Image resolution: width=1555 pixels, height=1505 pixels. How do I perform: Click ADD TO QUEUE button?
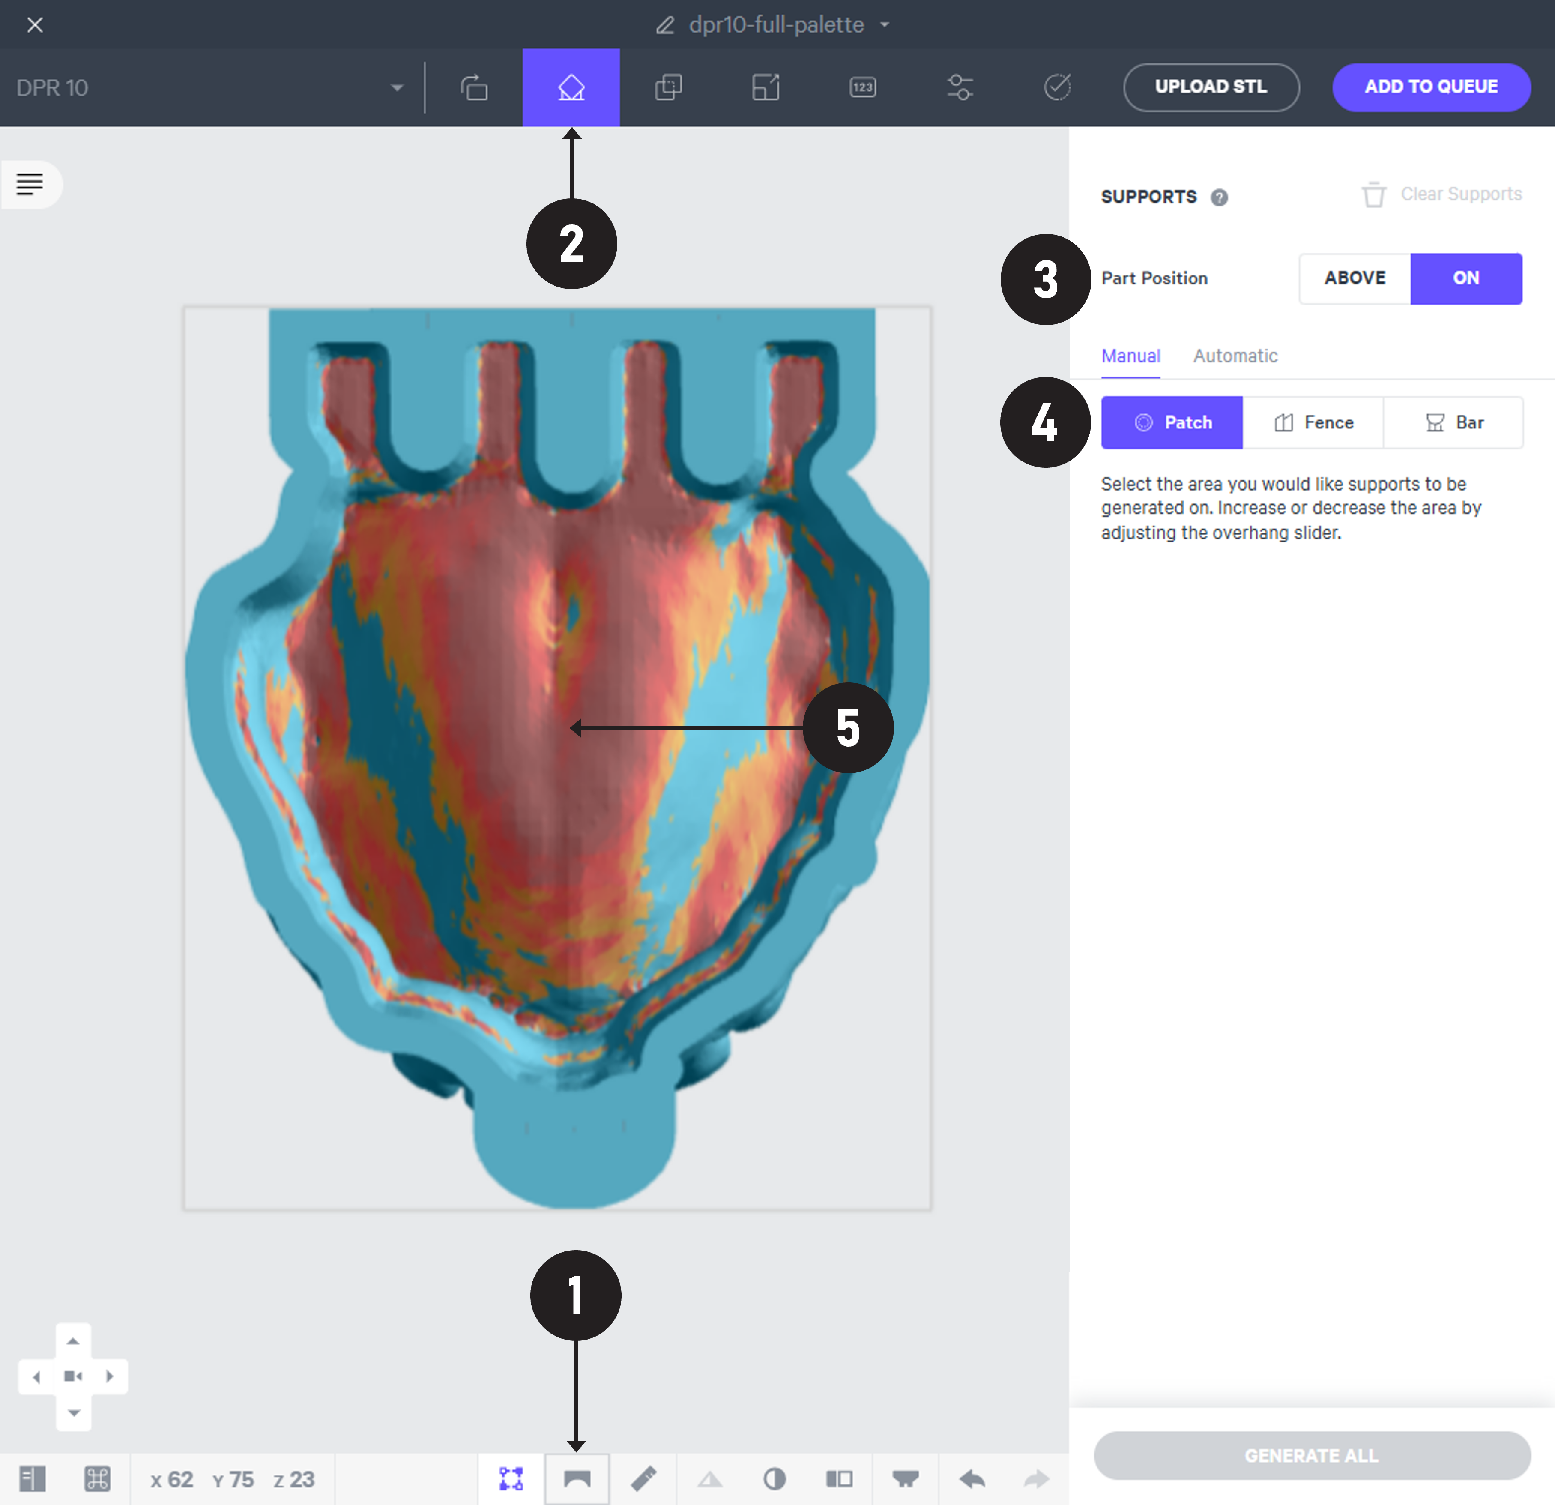[x=1431, y=87]
